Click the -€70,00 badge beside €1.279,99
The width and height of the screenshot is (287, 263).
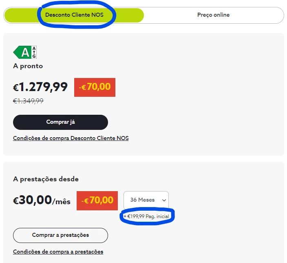click(95, 87)
